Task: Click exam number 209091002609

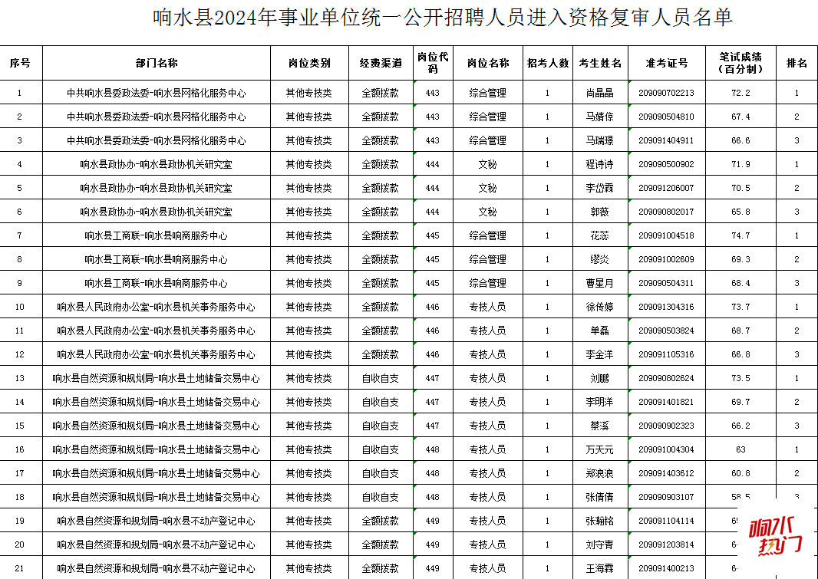Action: 667,259
